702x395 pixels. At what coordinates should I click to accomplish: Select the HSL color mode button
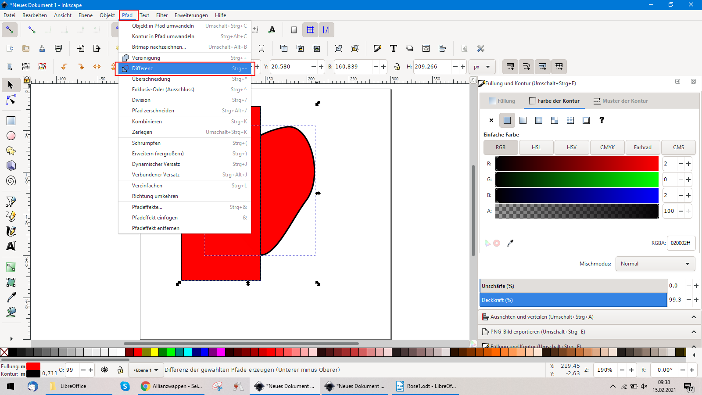tap(536, 147)
